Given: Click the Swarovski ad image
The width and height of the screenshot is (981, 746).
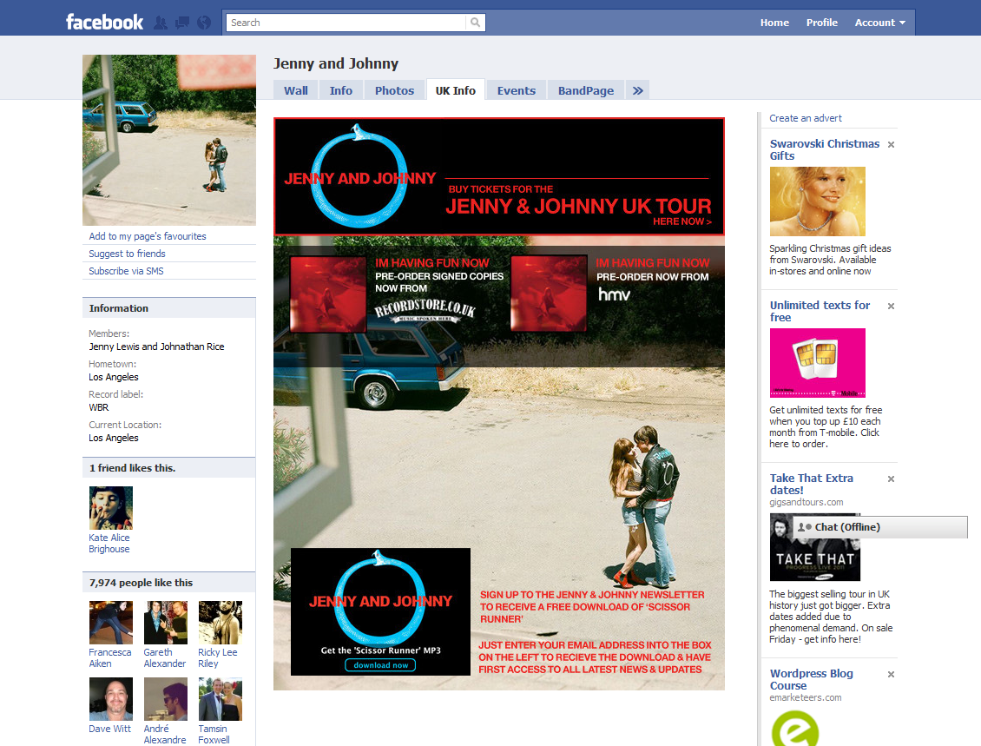Looking at the screenshot, I should click(818, 201).
